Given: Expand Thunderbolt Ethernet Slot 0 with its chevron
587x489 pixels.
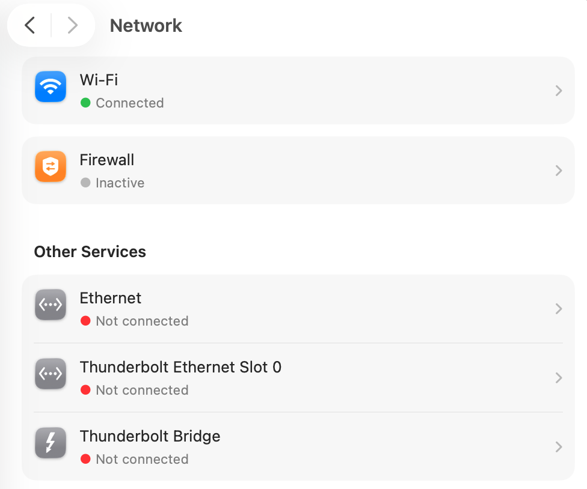Looking at the screenshot, I should click(559, 378).
